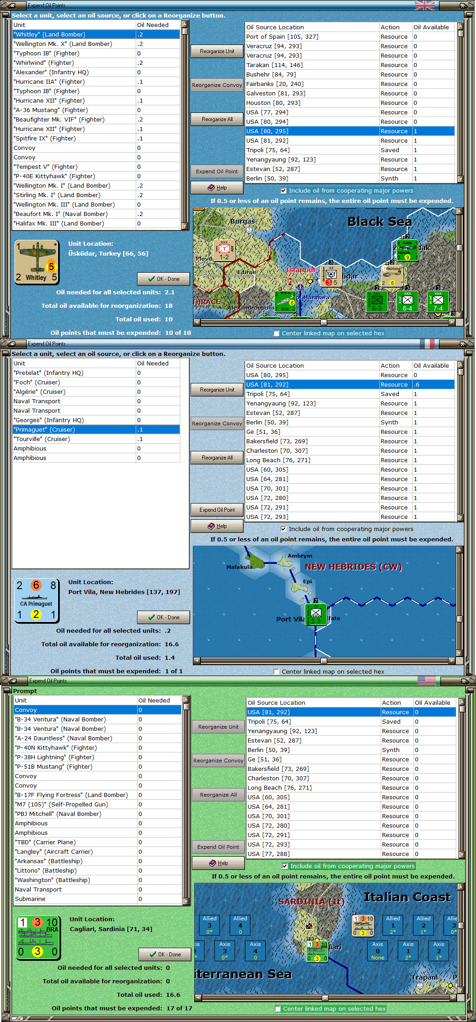Select the green 8-4 army counter
Screen dimensions: 476x1022
[x=407, y=302]
